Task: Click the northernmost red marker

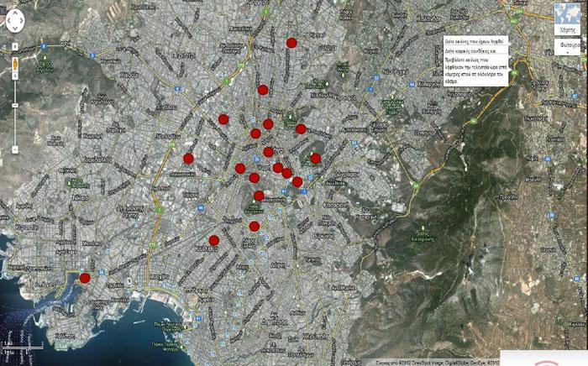Action: click(291, 43)
